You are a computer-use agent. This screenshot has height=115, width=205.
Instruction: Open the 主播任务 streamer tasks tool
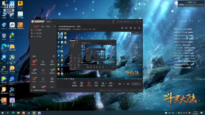tap(52, 63)
